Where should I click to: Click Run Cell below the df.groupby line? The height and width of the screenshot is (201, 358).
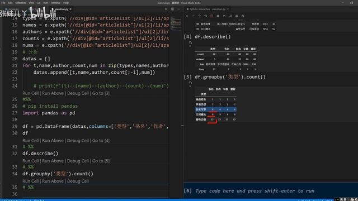tap(31, 181)
